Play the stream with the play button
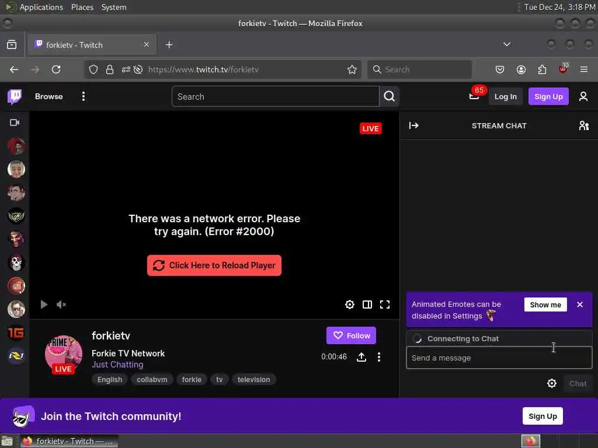Screen dimensions: 598x448 click(x=44, y=304)
